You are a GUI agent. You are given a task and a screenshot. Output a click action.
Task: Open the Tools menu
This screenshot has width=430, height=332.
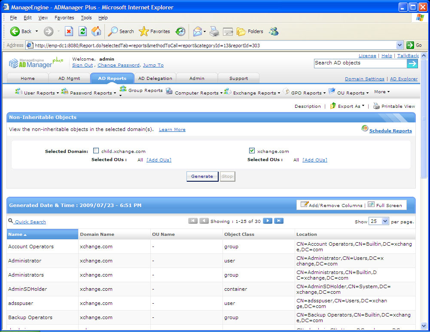[86, 18]
